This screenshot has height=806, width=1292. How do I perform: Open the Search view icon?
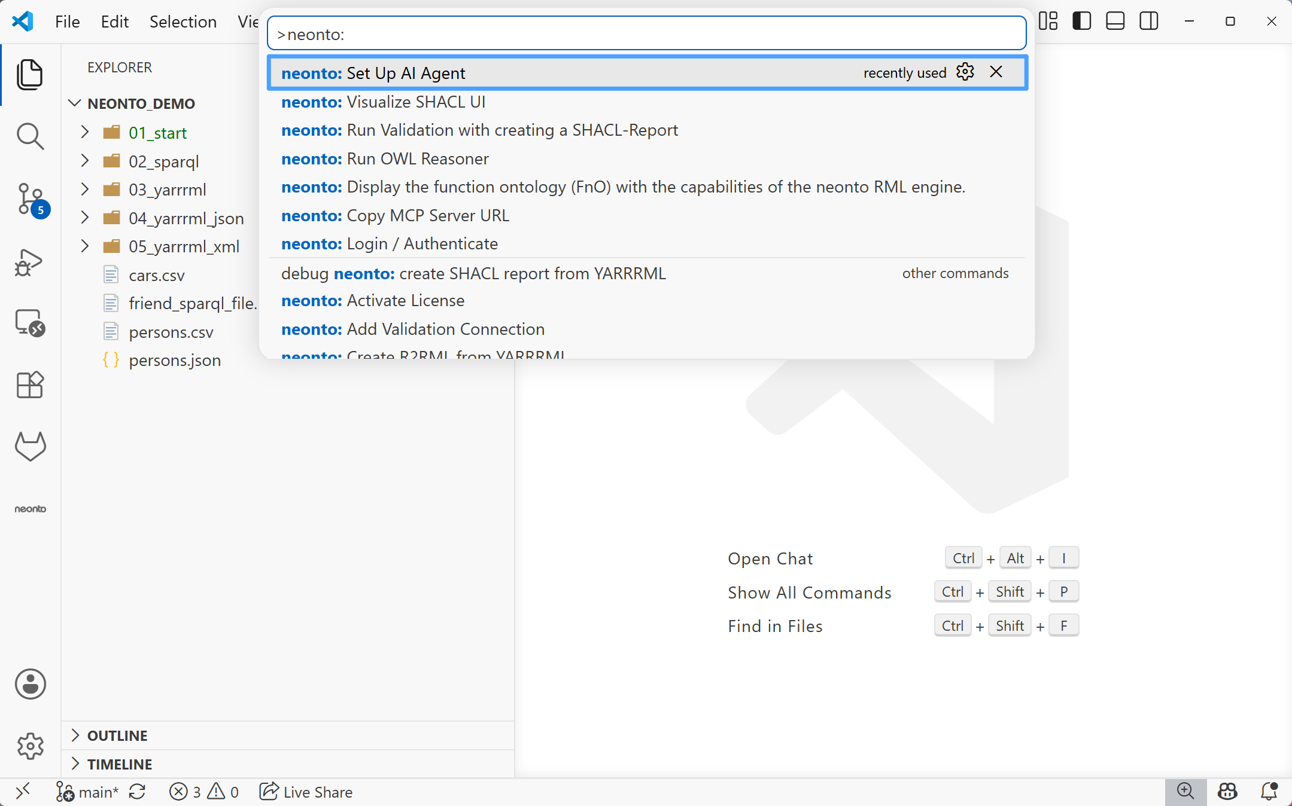click(30, 136)
